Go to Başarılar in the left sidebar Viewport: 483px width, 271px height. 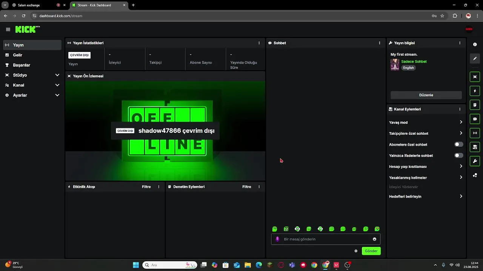(x=32, y=65)
